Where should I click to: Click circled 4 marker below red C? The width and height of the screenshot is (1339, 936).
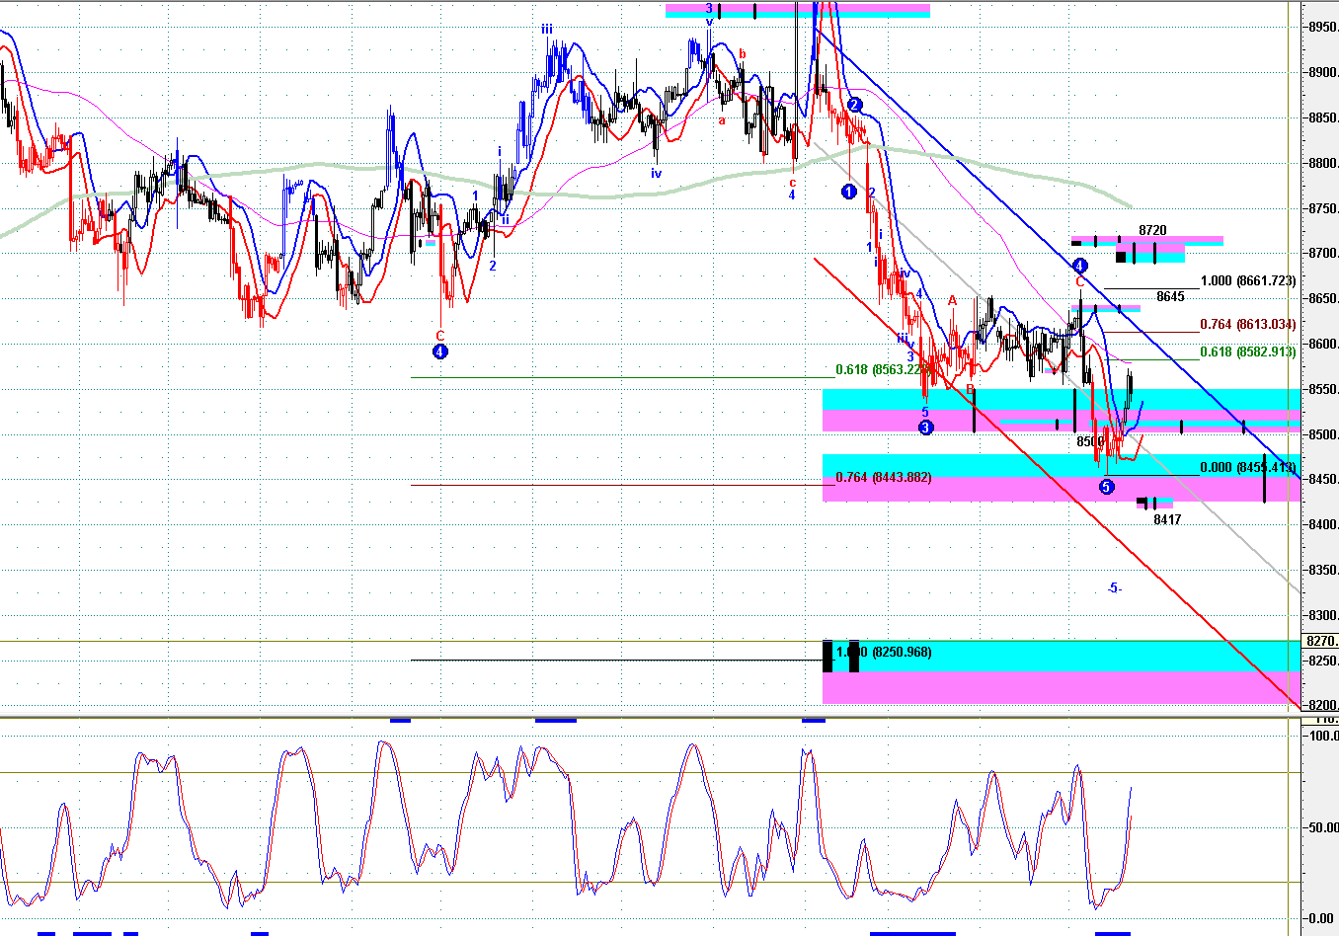(440, 351)
